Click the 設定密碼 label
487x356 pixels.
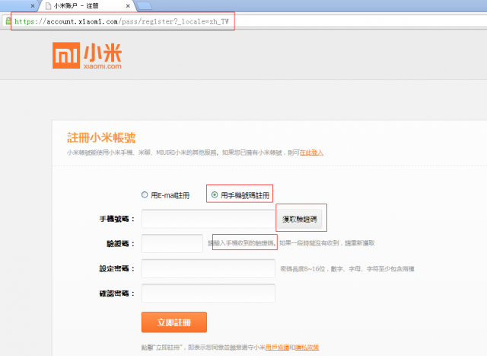(x=117, y=268)
